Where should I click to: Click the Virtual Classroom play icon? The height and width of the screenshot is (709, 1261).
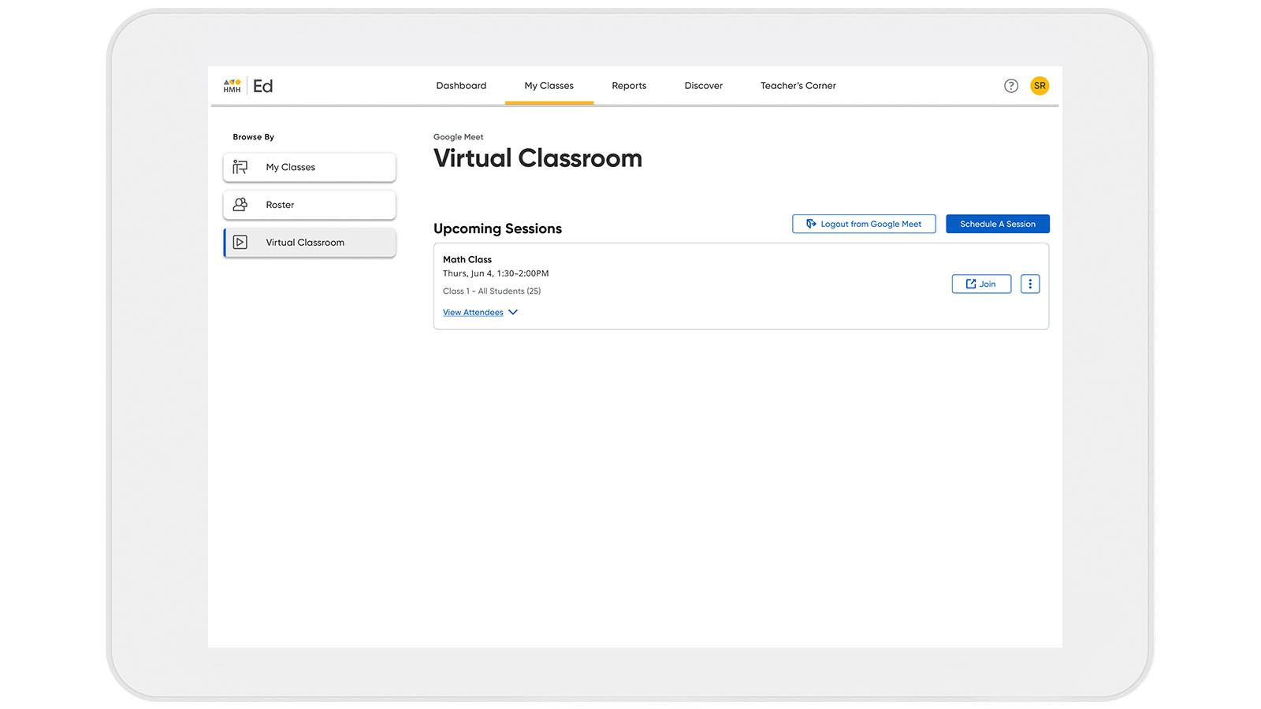[241, 243]
